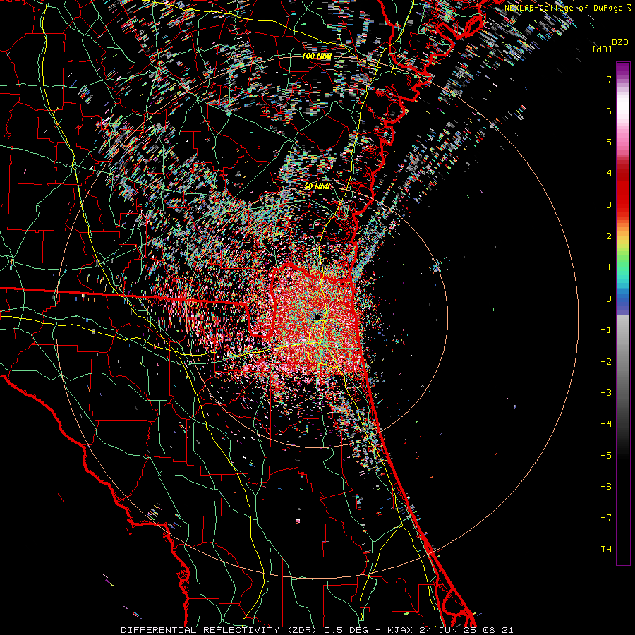Screen dimensions: 635x635
Task: Click the 0 value on the color scale
Action: (x=609, y=299)
